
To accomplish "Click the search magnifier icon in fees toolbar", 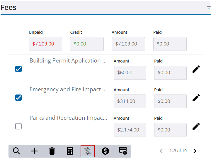I will coord(17,151).
